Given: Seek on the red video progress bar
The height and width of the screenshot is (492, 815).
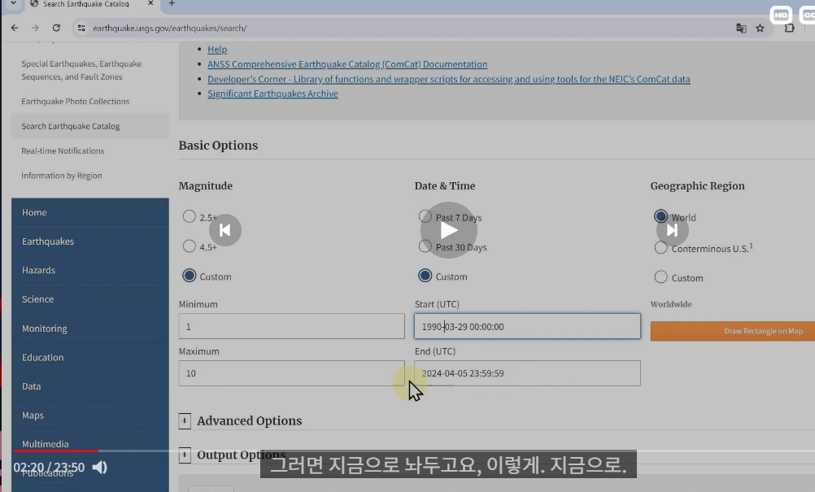Looking at the screenshot, I should [x=55, y=451].
